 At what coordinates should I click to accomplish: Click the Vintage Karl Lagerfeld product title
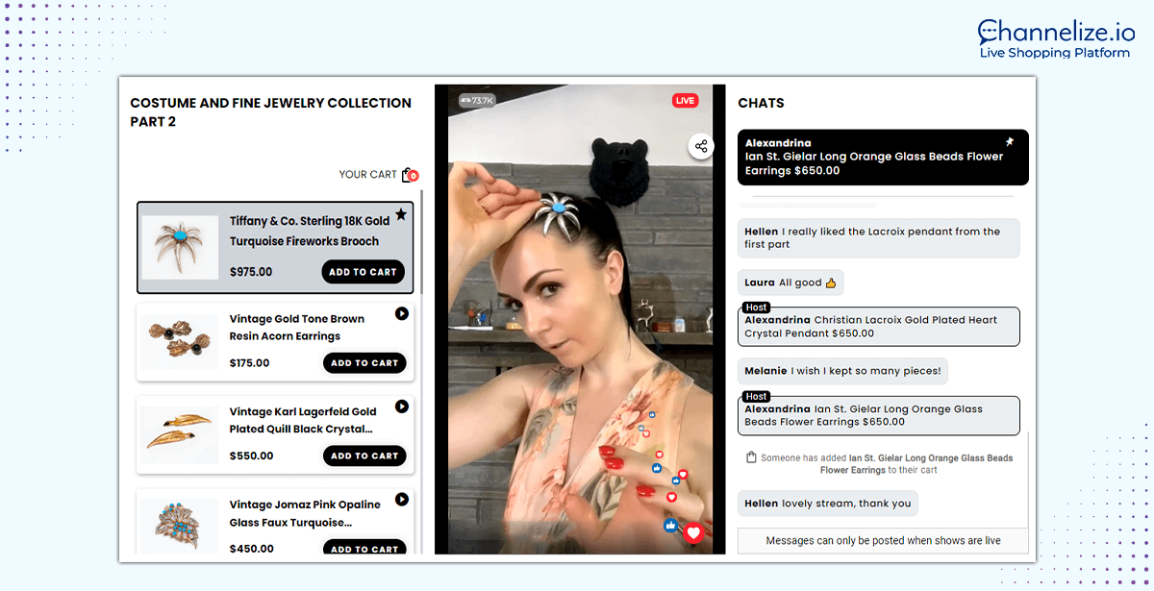pyautogui.click(x=303, y=421)
